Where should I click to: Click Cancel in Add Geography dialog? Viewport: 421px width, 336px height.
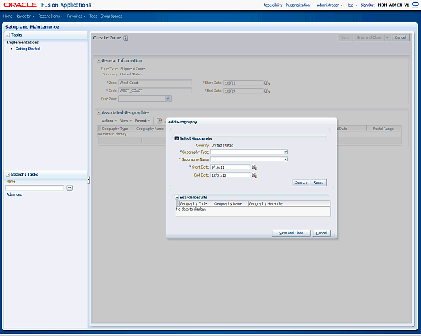[322, 233]
